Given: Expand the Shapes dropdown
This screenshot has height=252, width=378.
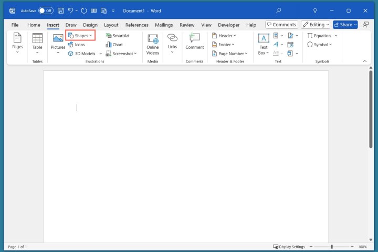Looking at the screenshot, I should pos(80,36).
